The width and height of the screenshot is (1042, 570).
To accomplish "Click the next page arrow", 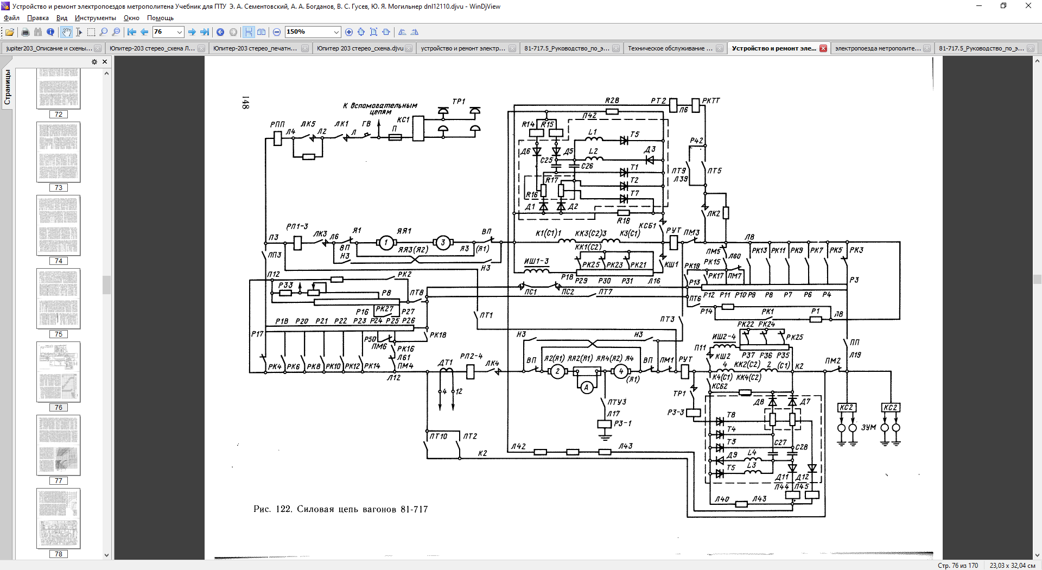I will pos(192,32).
